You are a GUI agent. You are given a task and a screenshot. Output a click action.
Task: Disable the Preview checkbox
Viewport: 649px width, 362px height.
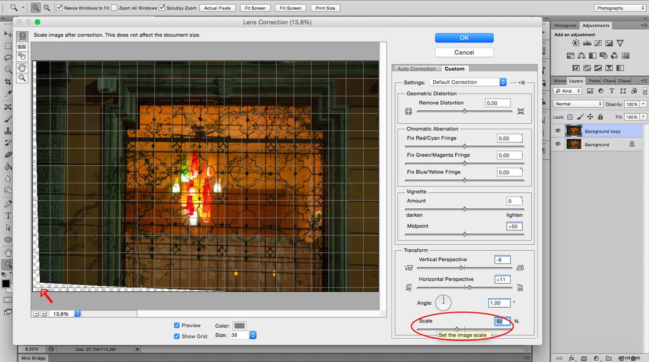coord(177,325)
